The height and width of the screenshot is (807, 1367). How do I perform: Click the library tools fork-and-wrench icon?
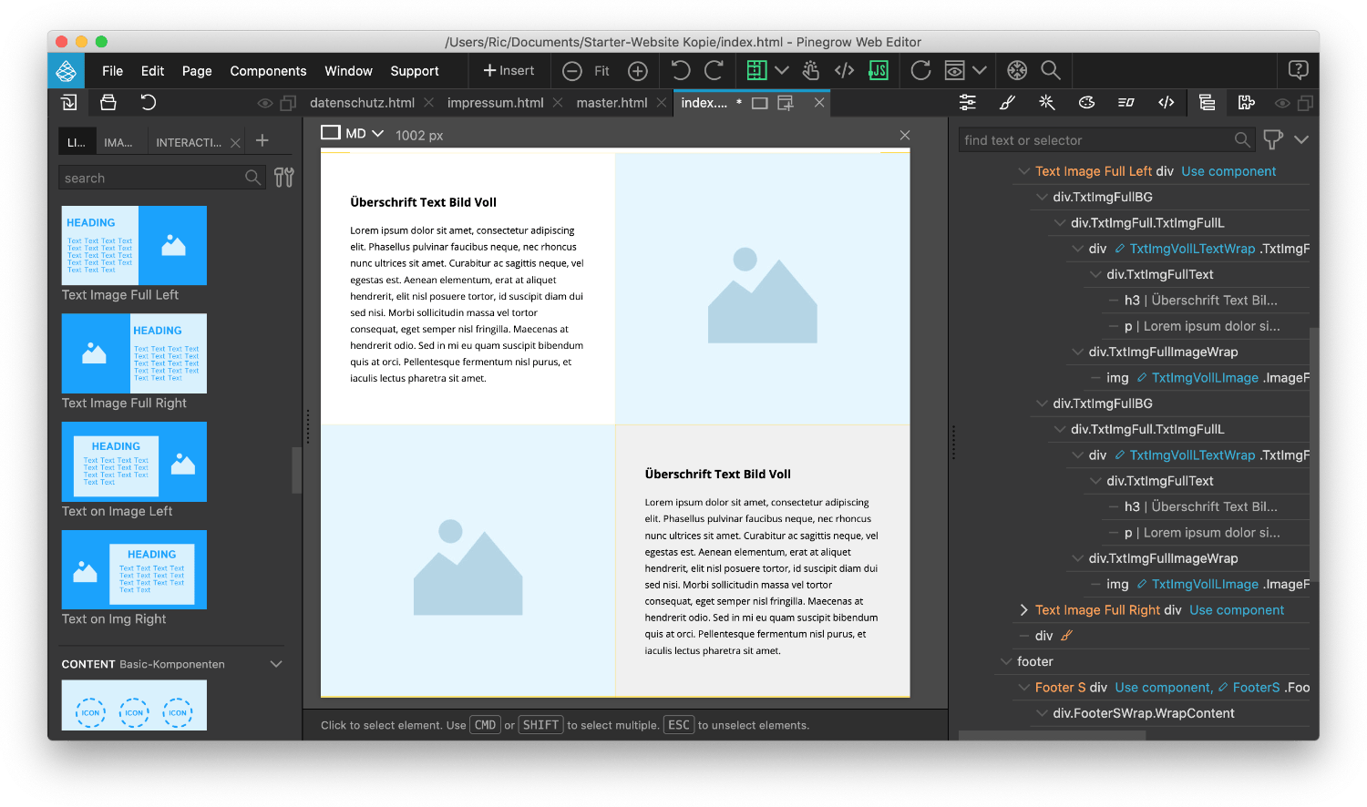coord(284,178)
